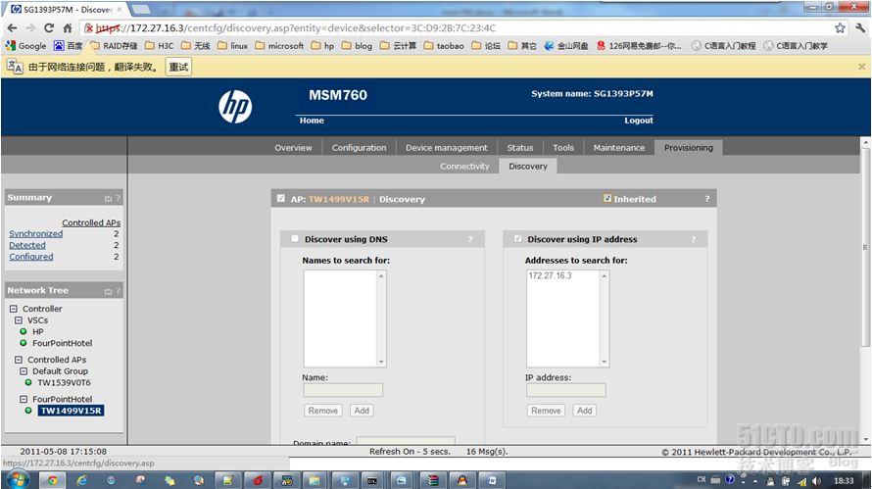Click Add under the DNS names list
The image size is (872, 489).
[362, 411]
